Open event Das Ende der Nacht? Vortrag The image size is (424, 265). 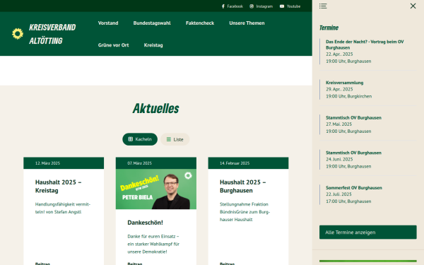point(365,45)
